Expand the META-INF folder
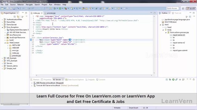The width and height of the screenshot is (197, 110). pyautogui.click(x=8, y=46)
